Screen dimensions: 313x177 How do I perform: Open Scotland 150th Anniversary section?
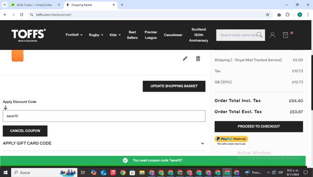click(198, 35)
